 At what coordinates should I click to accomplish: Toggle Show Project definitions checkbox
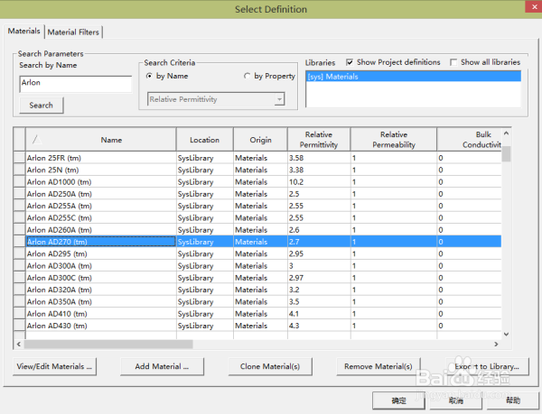350,62
